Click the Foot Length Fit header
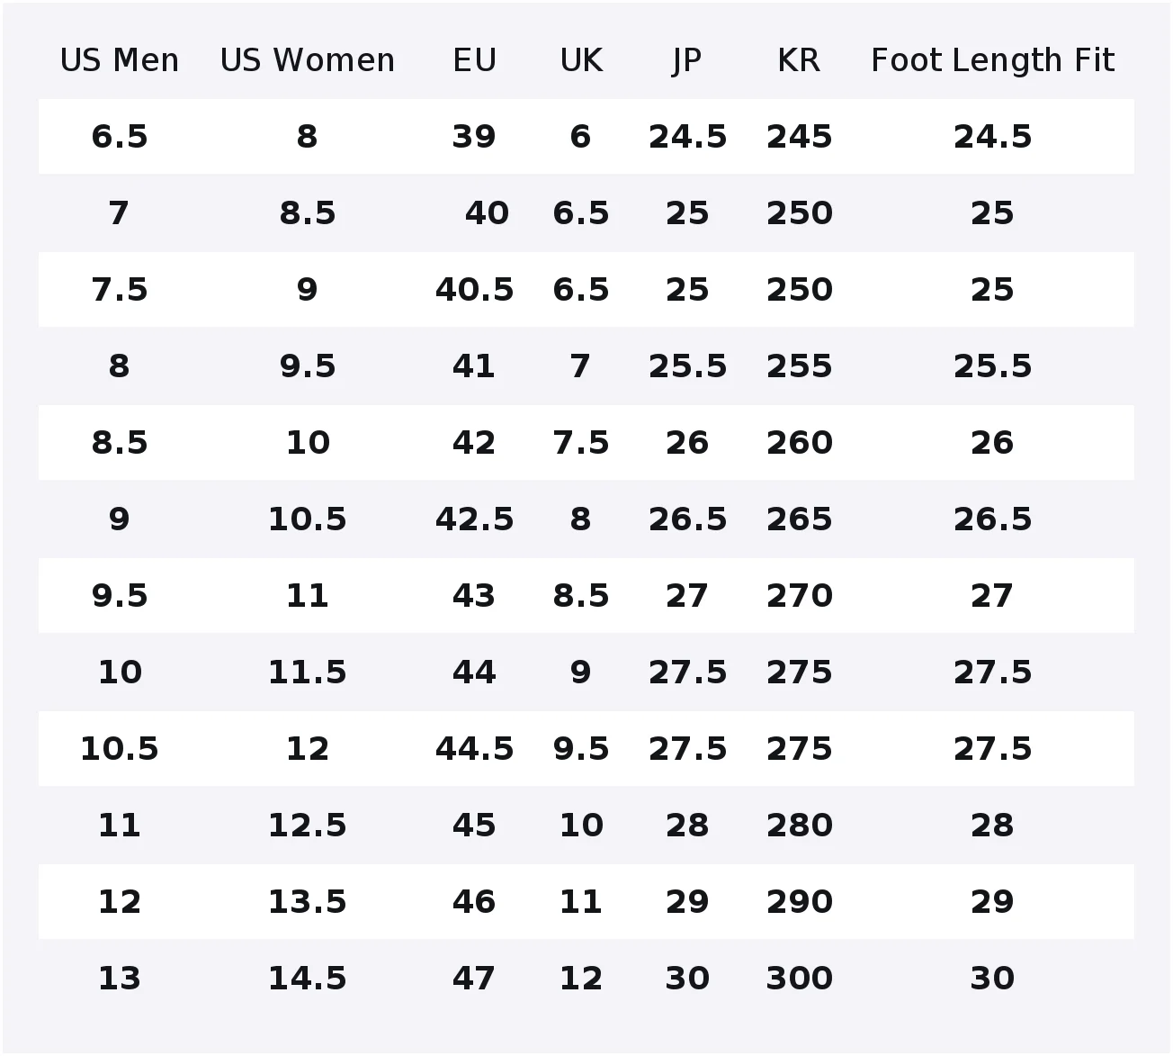The image size is (1173, 1056). coord(992,60)
